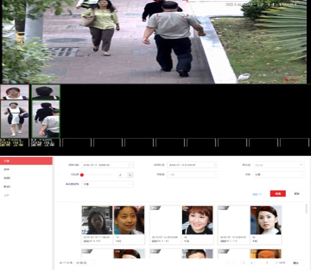Open partially visible orange-background face thumbnail
The width and height of the screenshot is (311, 270).
coord(266,254)
